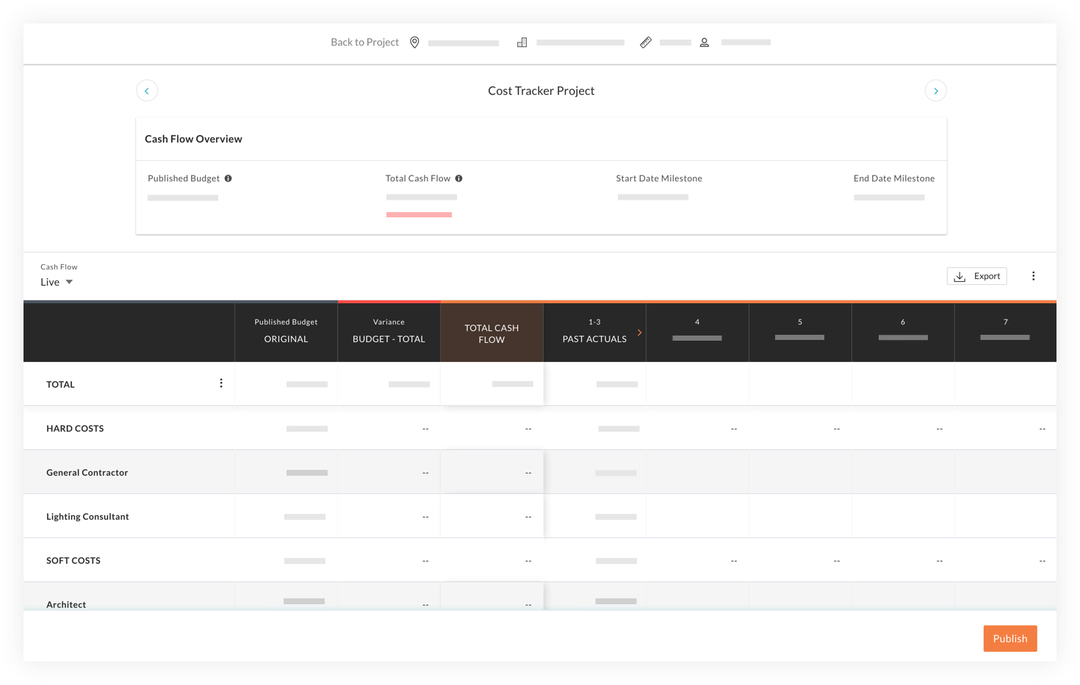Go to next project with right arrow
1080x685 pixels.
[x=935, y=91]
